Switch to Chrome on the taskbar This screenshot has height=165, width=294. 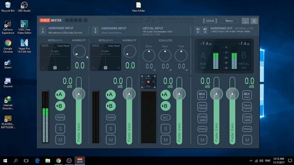pos(58,161)
